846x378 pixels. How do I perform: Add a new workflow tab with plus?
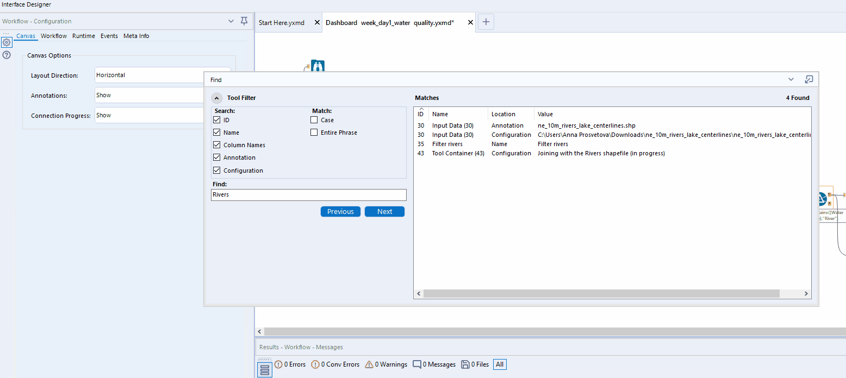point(486,22)
